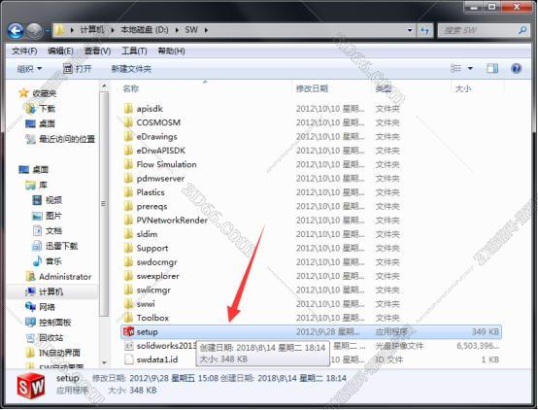
Task: Select the eDrawings folder name
Action: 156,137
